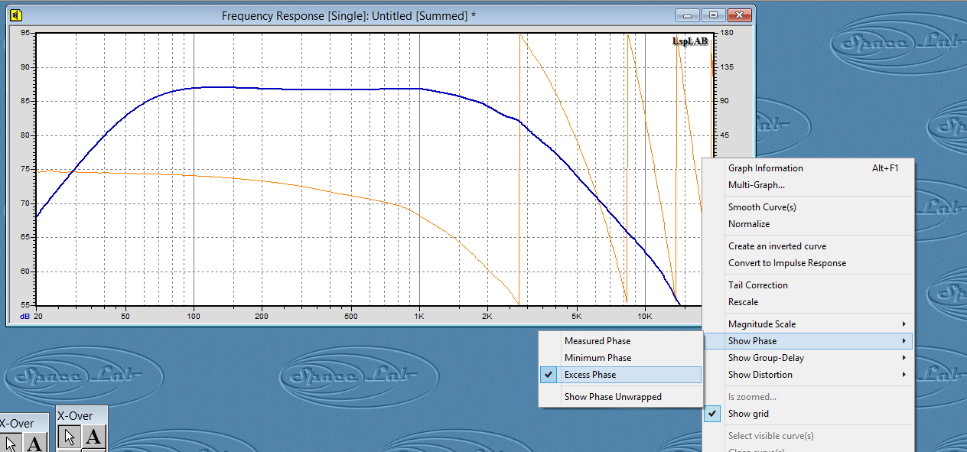This screenshot has height=452, width=967.
Task: Click the 180 value on the phase axis
Action: tap(727, 33)
